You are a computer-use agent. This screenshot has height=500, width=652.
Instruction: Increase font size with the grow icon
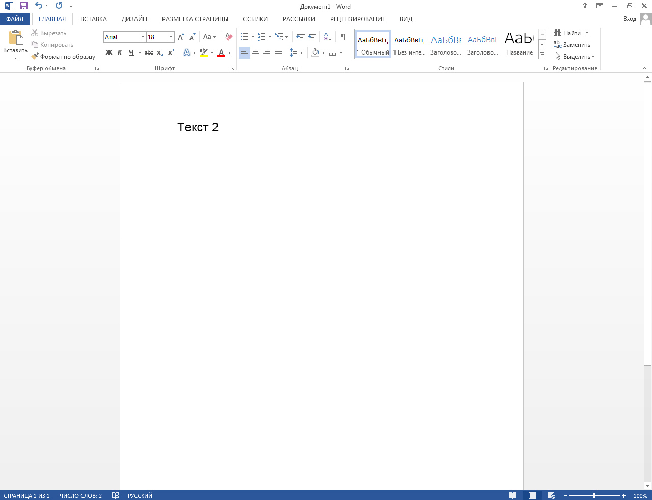181,37
